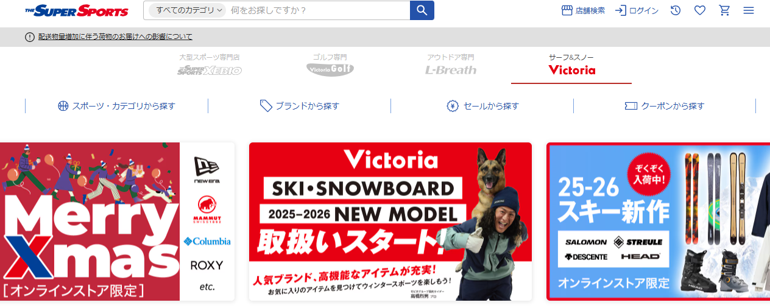Open the delivery delay notice link

115,37
